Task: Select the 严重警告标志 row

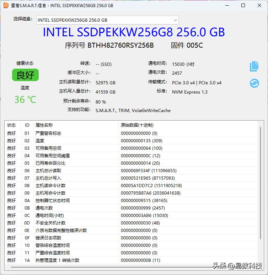Action: [131, 133]
